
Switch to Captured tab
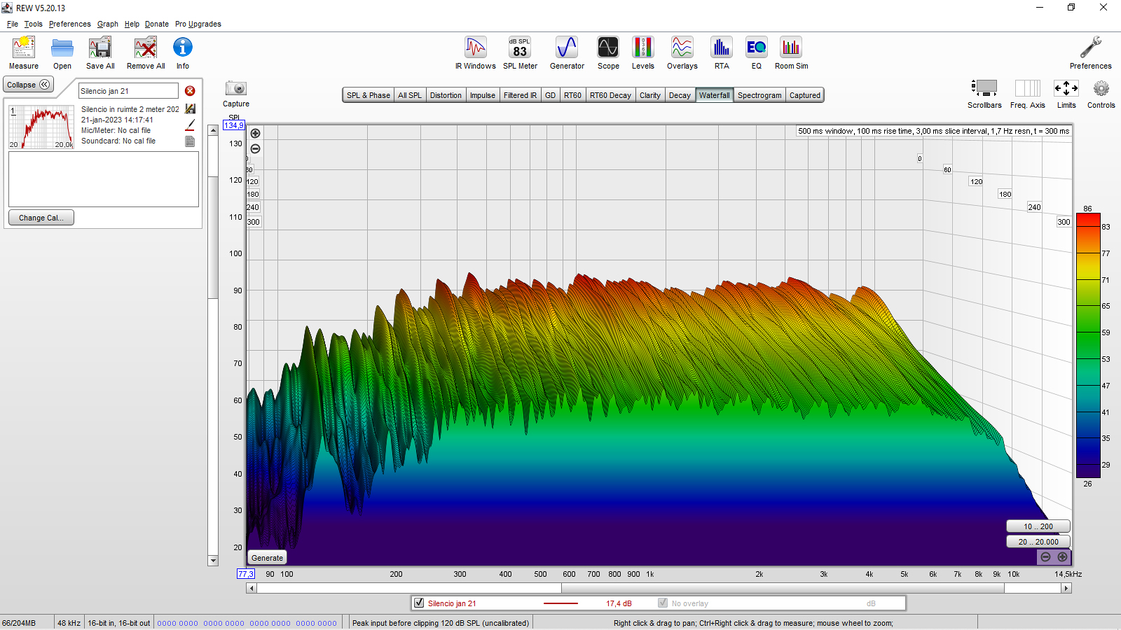805,95
